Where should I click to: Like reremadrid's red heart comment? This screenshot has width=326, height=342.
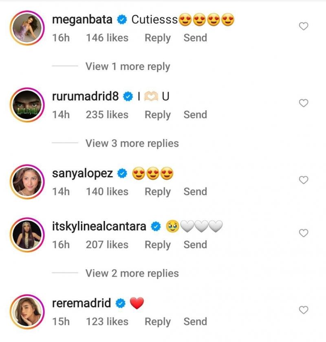(304, 310)
